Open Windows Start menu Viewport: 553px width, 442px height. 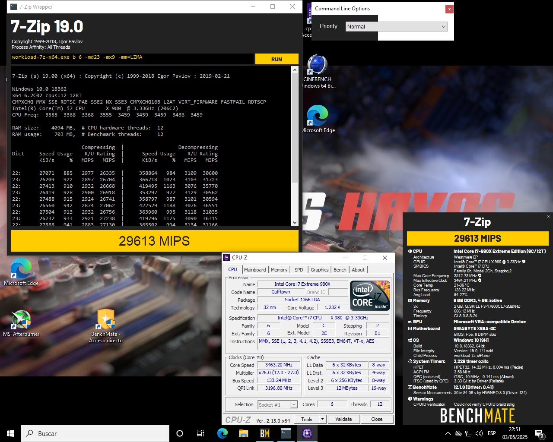[x=10, y=433]
